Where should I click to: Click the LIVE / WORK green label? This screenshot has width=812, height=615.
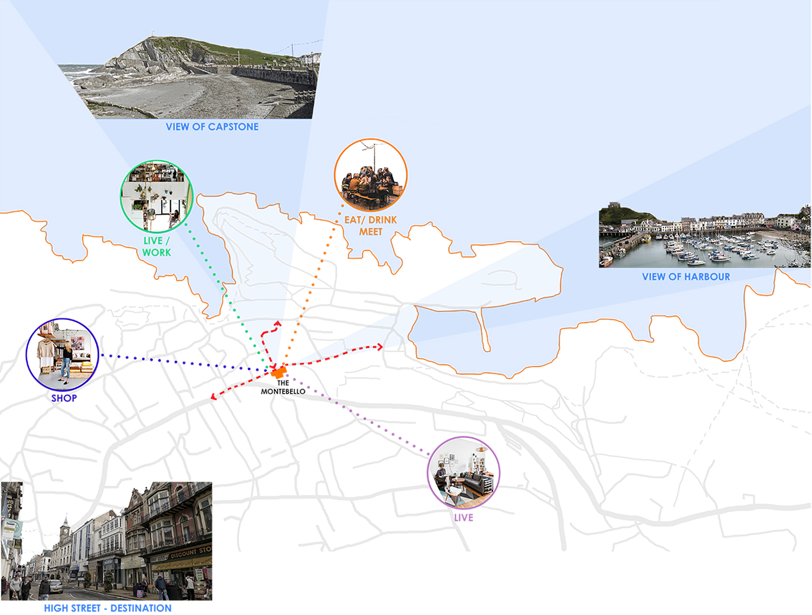click(x=157, y=247)
